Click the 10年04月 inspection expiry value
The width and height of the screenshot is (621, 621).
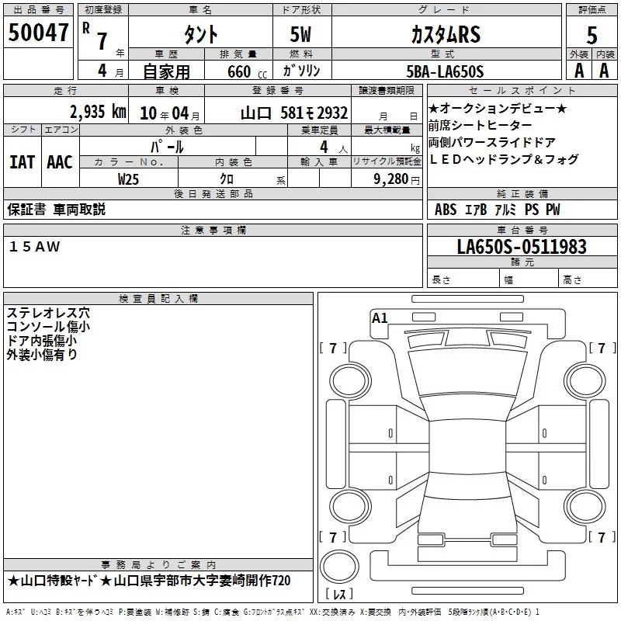(x=170, y=113)
